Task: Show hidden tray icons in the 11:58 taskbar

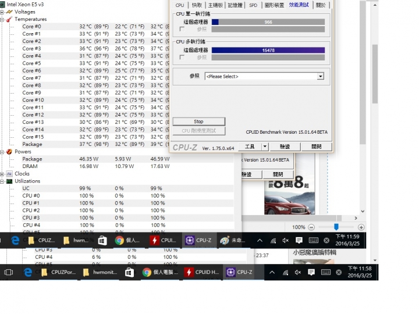Action: click(272, 272)
